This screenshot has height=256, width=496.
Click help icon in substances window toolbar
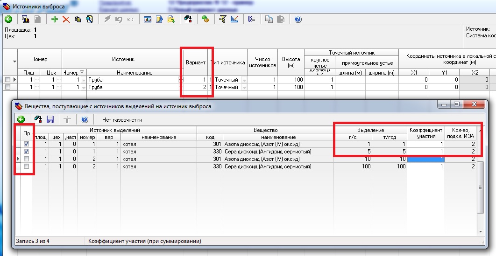point(85,119)
